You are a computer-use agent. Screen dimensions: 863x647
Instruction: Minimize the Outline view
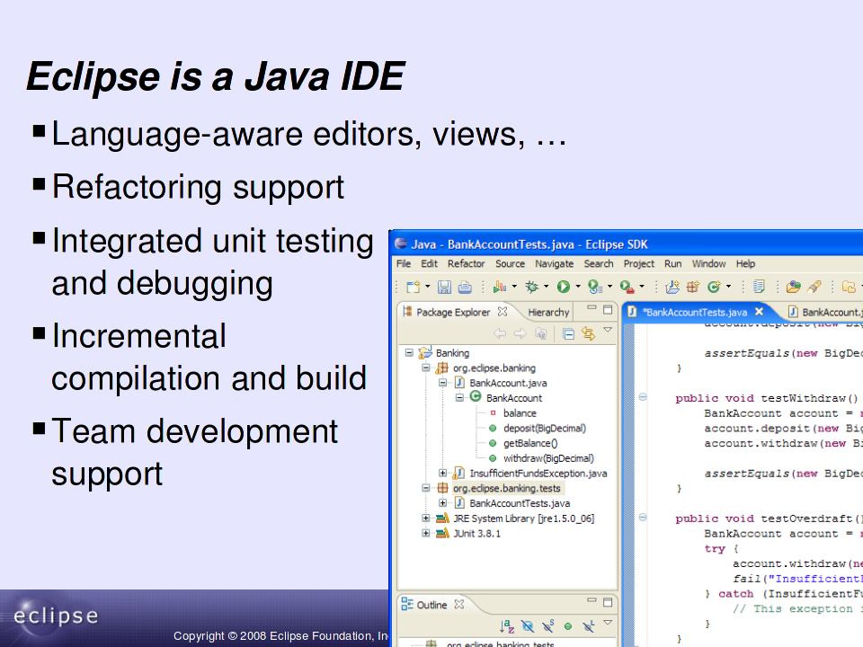592,601
